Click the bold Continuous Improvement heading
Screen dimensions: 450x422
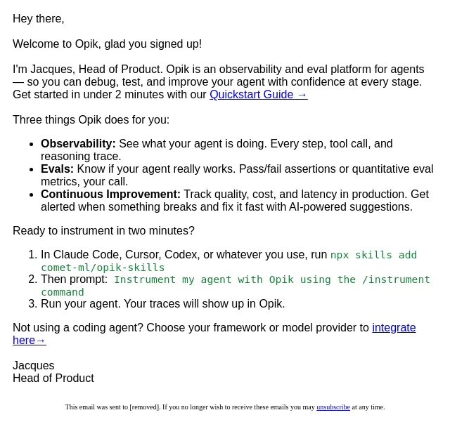coord(110,194)
